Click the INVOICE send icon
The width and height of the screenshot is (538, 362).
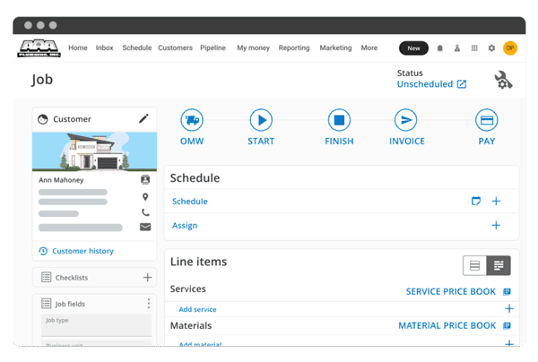406,119
